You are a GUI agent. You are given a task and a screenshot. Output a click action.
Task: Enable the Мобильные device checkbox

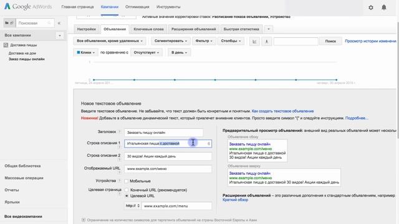pos(126,181)
